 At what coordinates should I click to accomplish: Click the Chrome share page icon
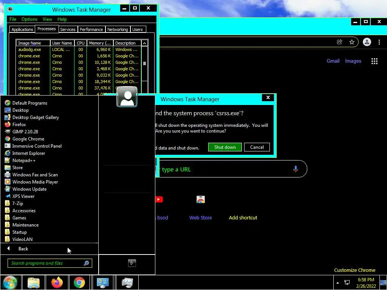tap(340, 42)
